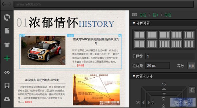Click first 分栏 breadcrumb item
197x108 pixels.
click(143, 15)
